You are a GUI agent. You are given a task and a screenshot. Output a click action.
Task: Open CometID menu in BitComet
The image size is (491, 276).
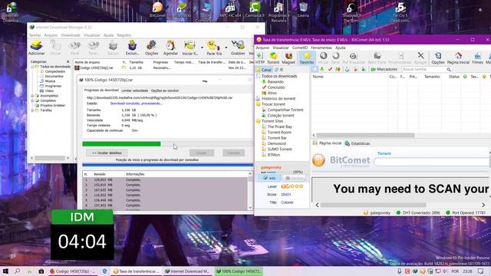click(300, 48)
